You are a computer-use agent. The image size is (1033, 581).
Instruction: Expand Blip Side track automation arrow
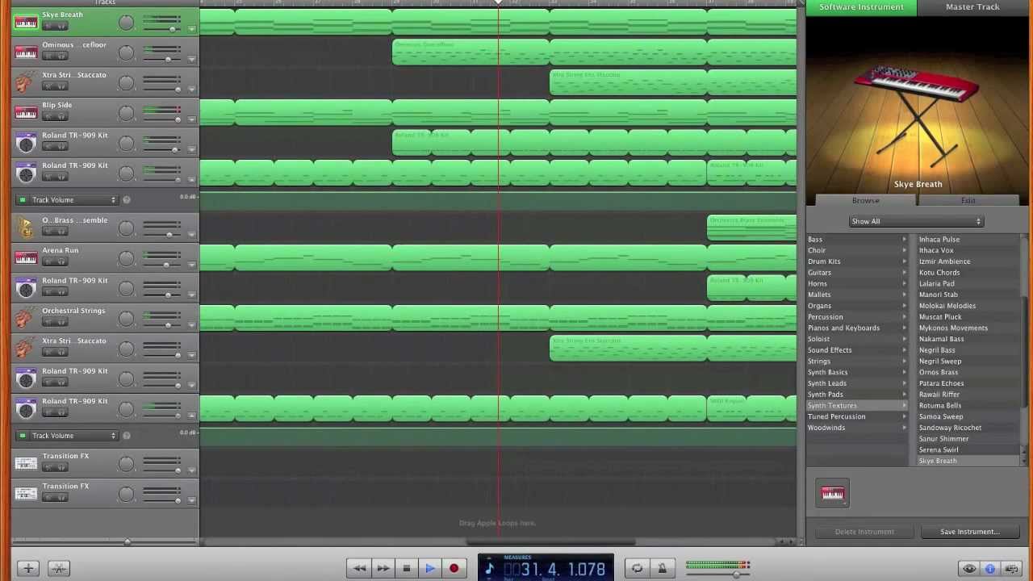(x=191, y=119)
